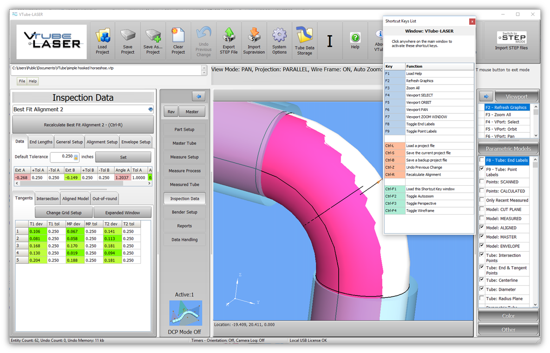Image resolution: width=550 pixels, height=353 pixels.
Task: Click Change Grid Setup button
Action: pos(64,213)
